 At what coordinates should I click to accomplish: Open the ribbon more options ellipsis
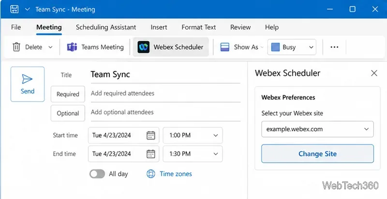coord(334,47)
